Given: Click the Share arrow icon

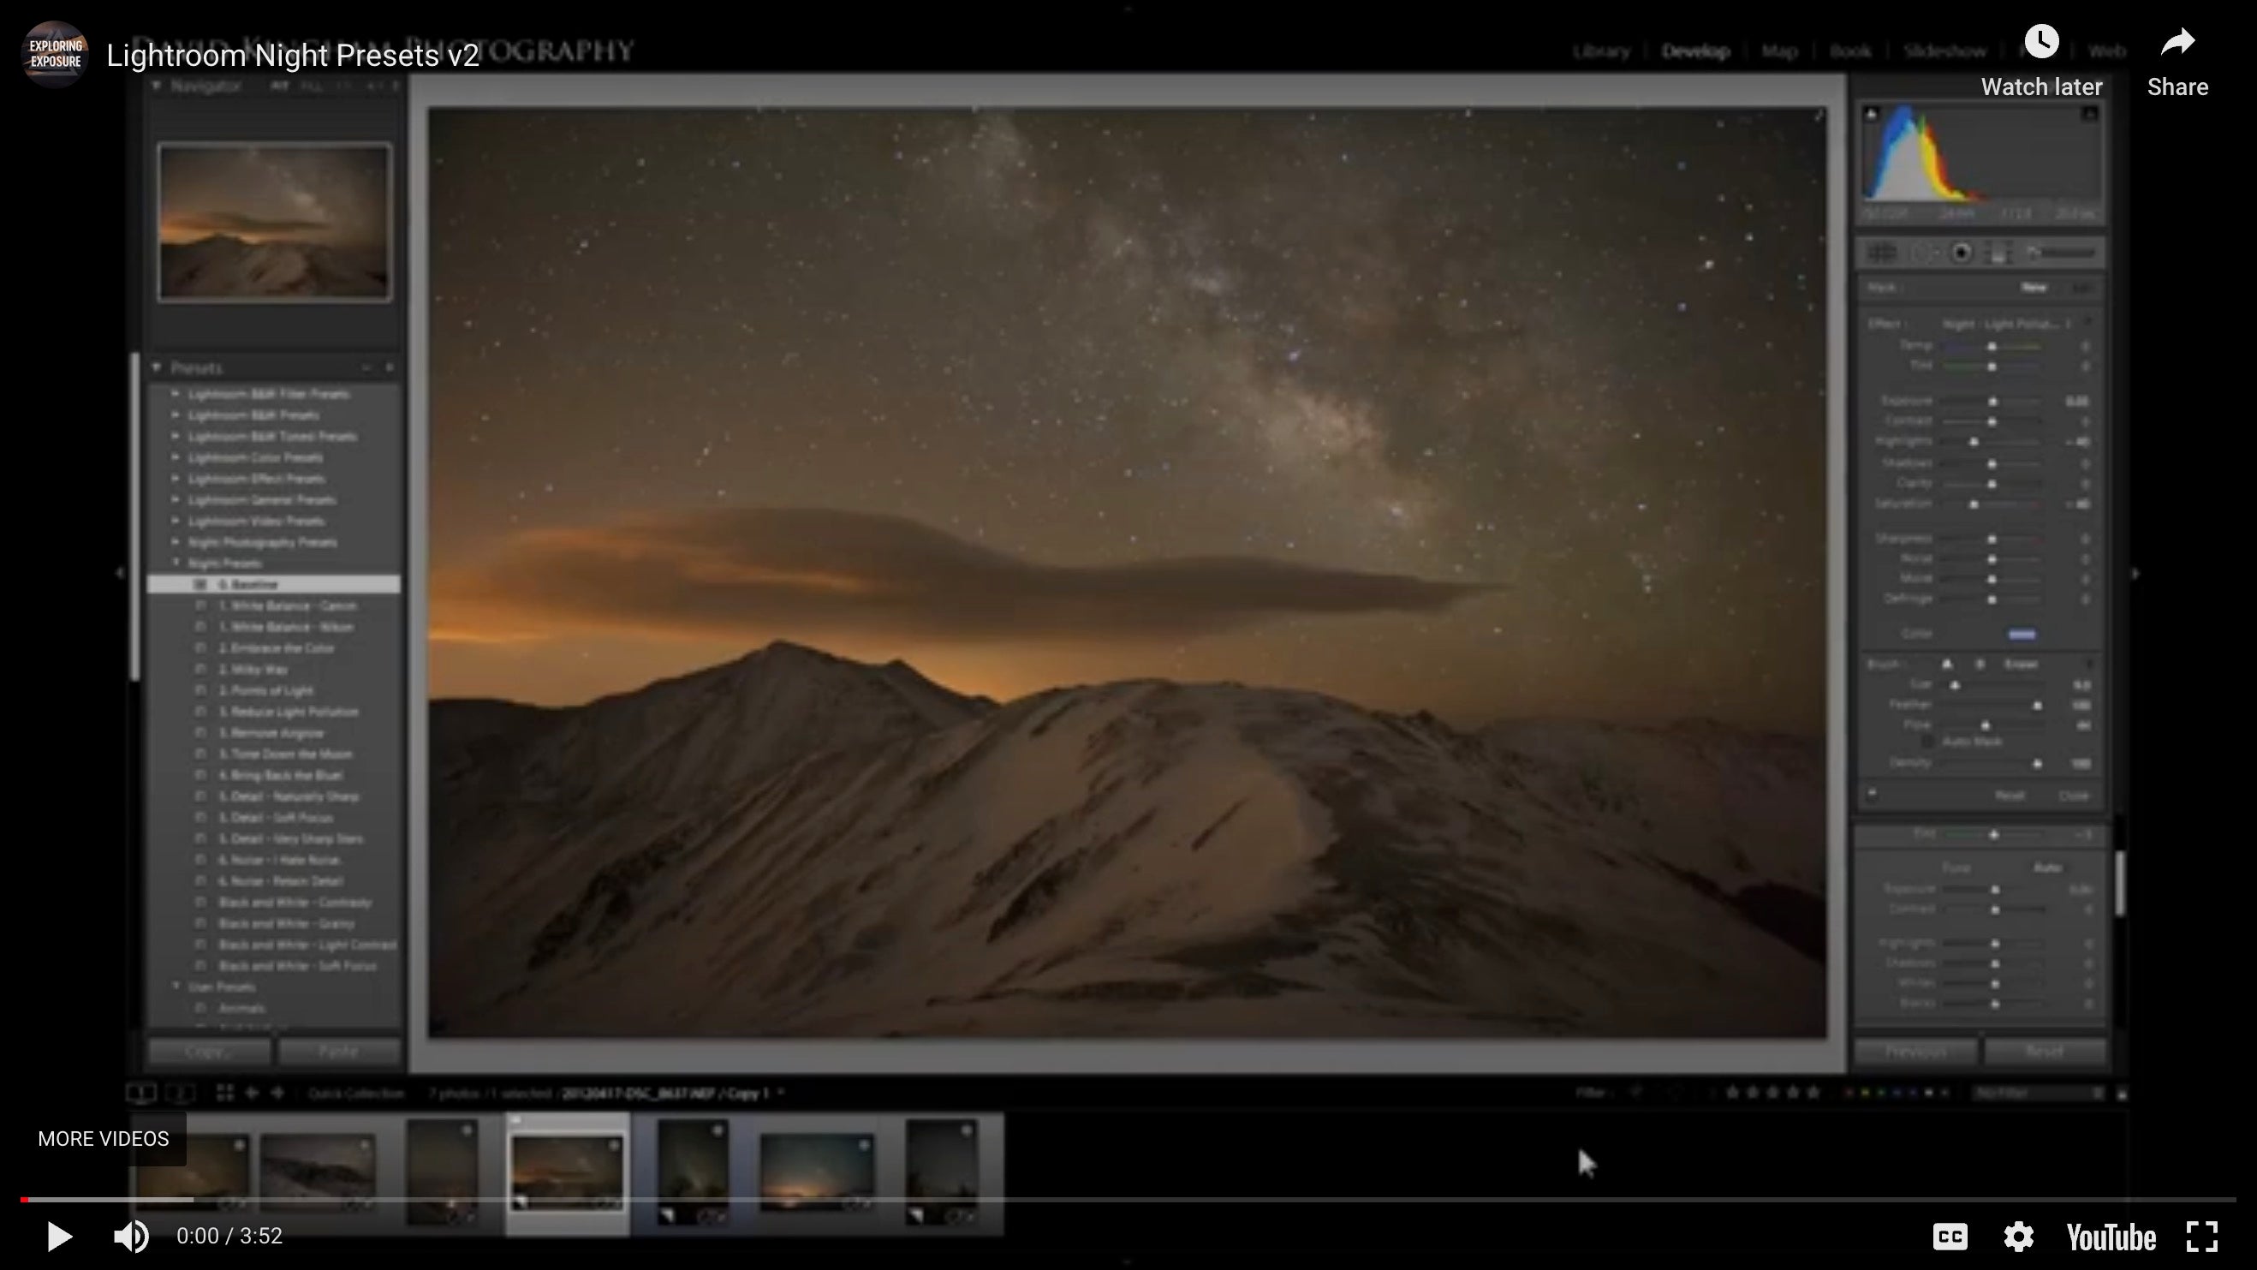Looking at the screenshot, I should coord(2177,42).
